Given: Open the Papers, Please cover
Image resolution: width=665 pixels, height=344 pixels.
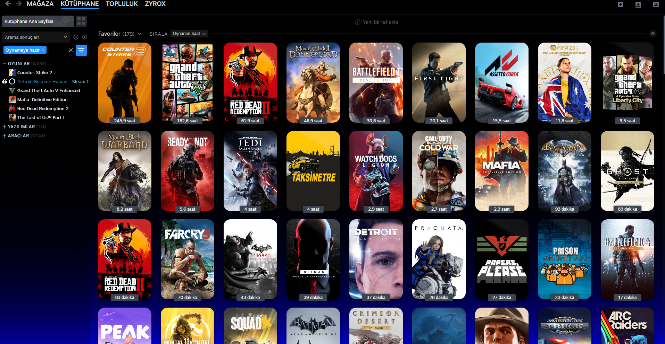Looking at the screenshot, I should 502,259.
